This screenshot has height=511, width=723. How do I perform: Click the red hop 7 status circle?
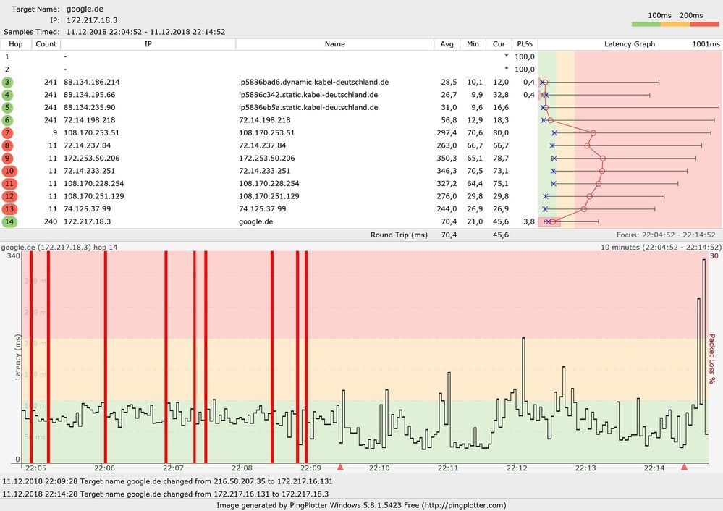tap(7, 132)
